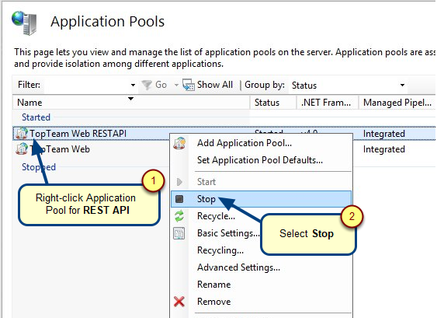Sort by the Managed Pipel... column header
The height and width of the screenshot is (318, 437).
tap(397, 103)
